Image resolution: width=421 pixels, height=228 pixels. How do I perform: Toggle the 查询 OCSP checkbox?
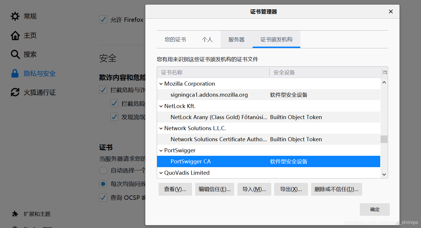(103, 197)
